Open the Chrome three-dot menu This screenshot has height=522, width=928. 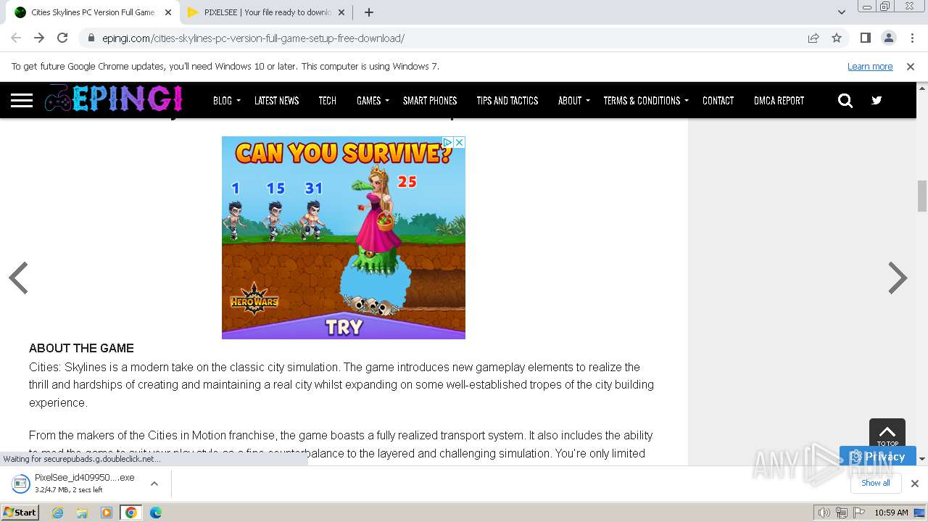click(x=911, y=38)
